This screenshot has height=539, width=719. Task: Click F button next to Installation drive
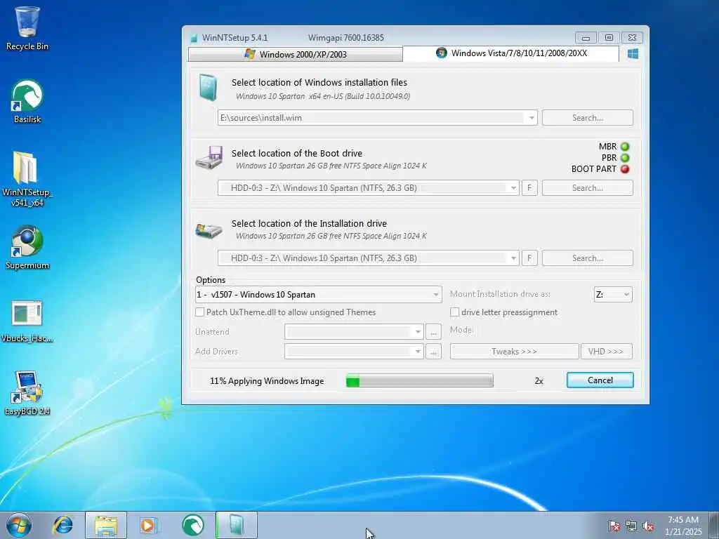[x=529, y=258]
